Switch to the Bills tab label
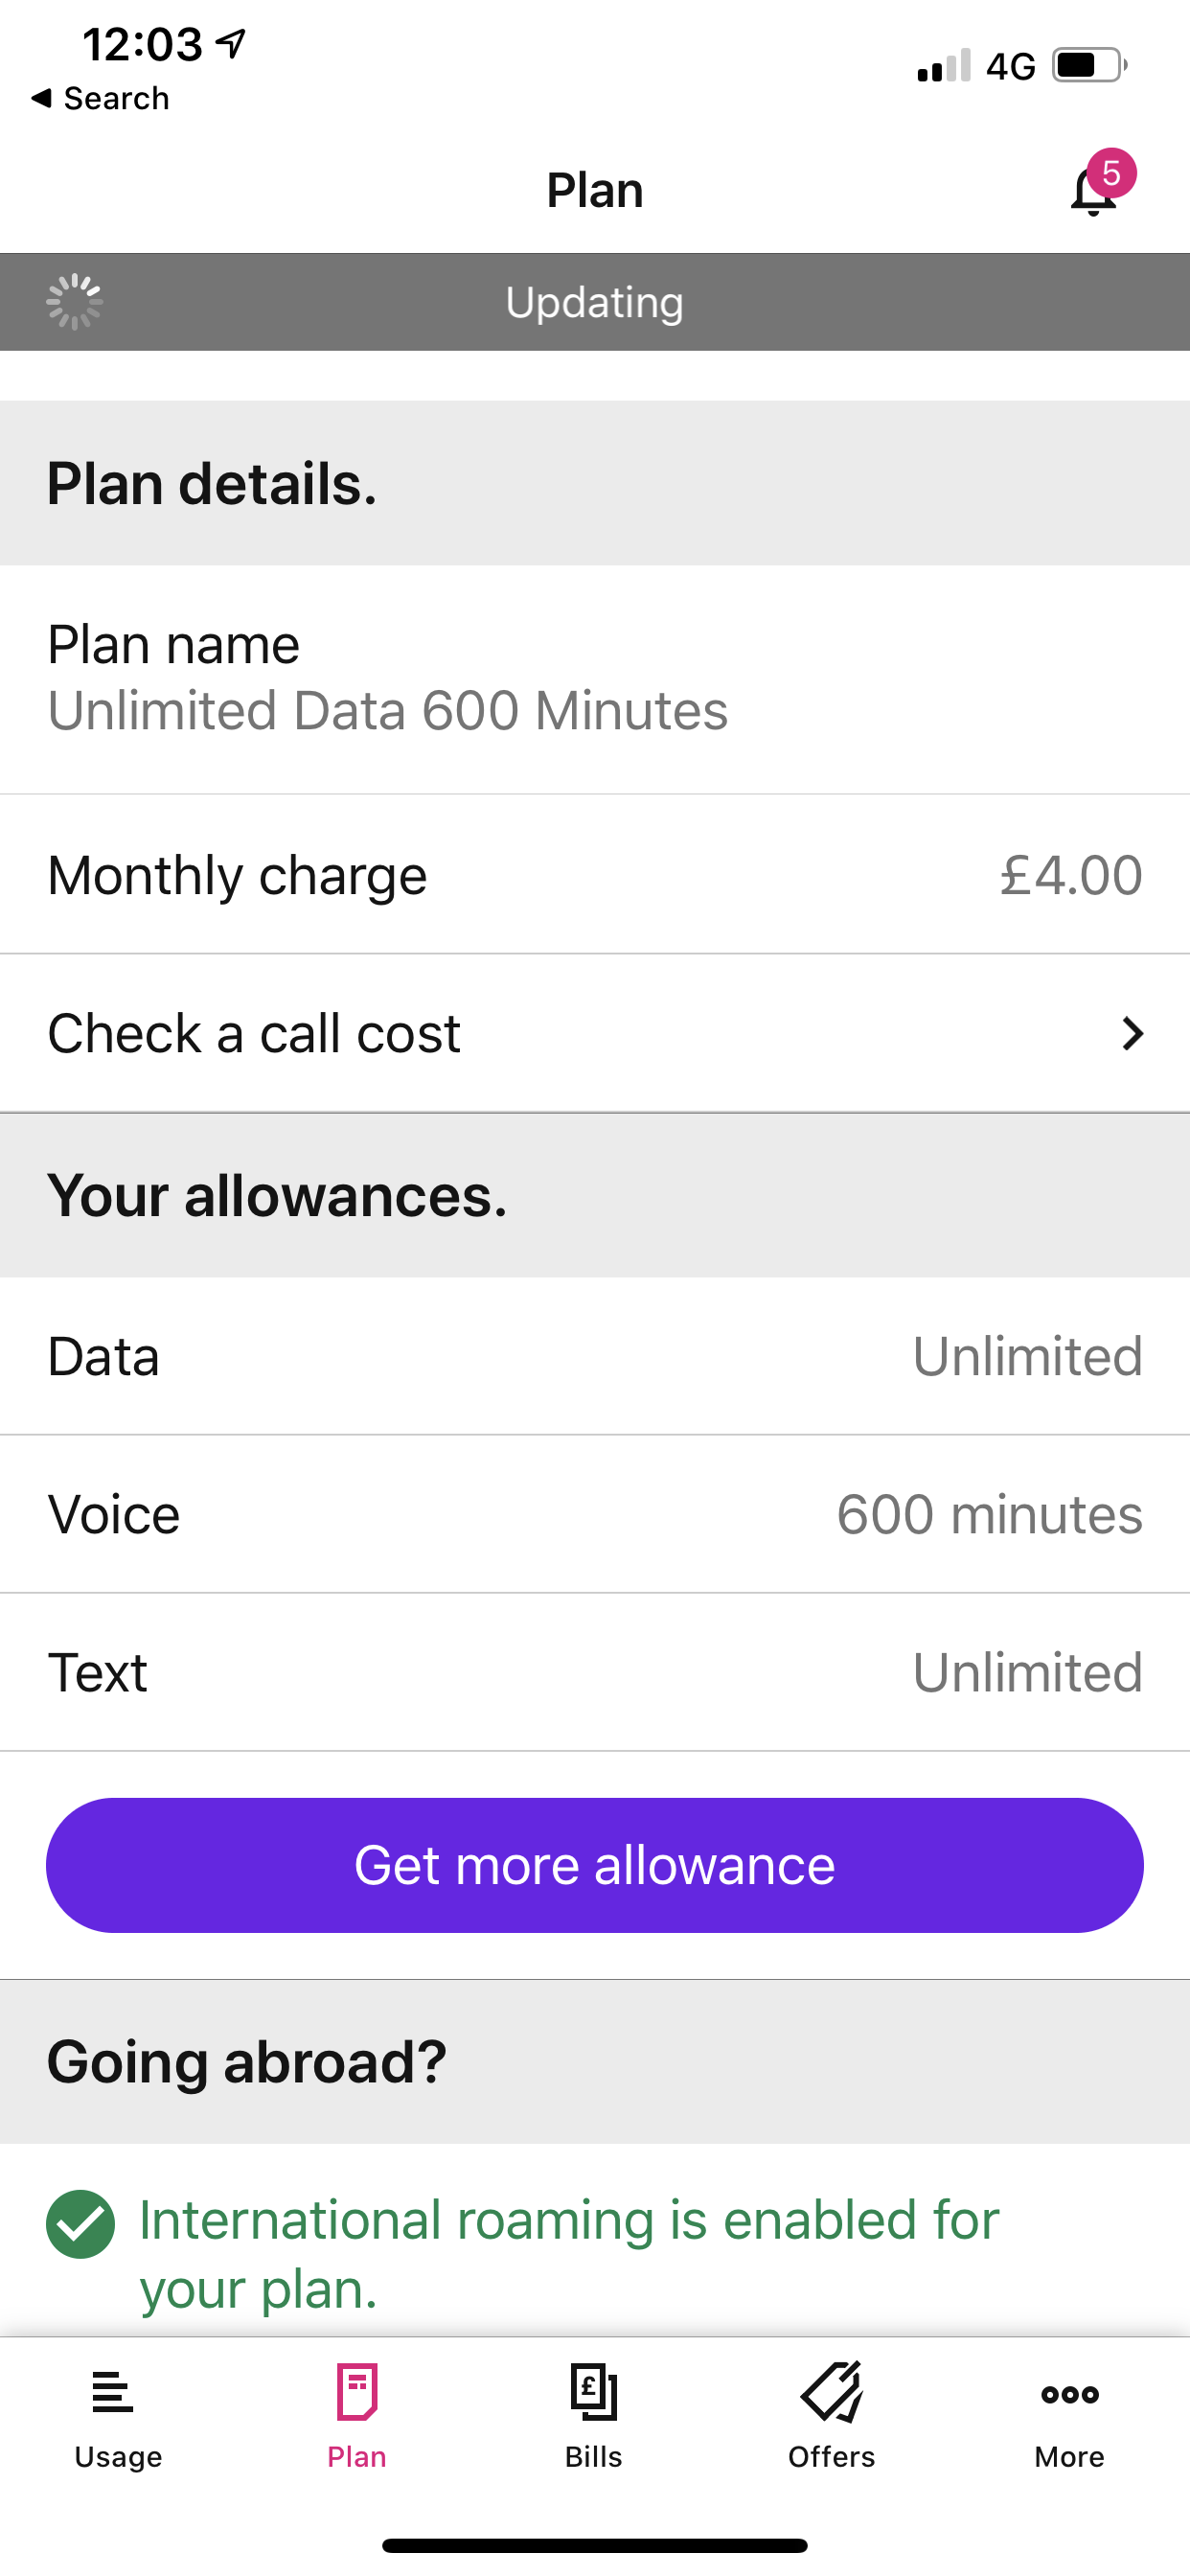 [594, 2457]
